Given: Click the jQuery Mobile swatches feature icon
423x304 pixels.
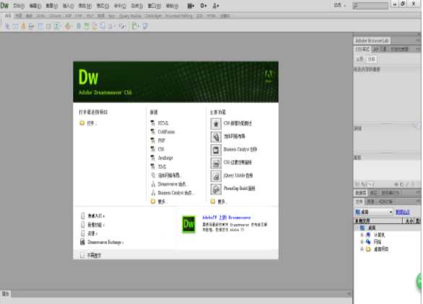Looking at the screenshot, I should click(x=216, y=176).
